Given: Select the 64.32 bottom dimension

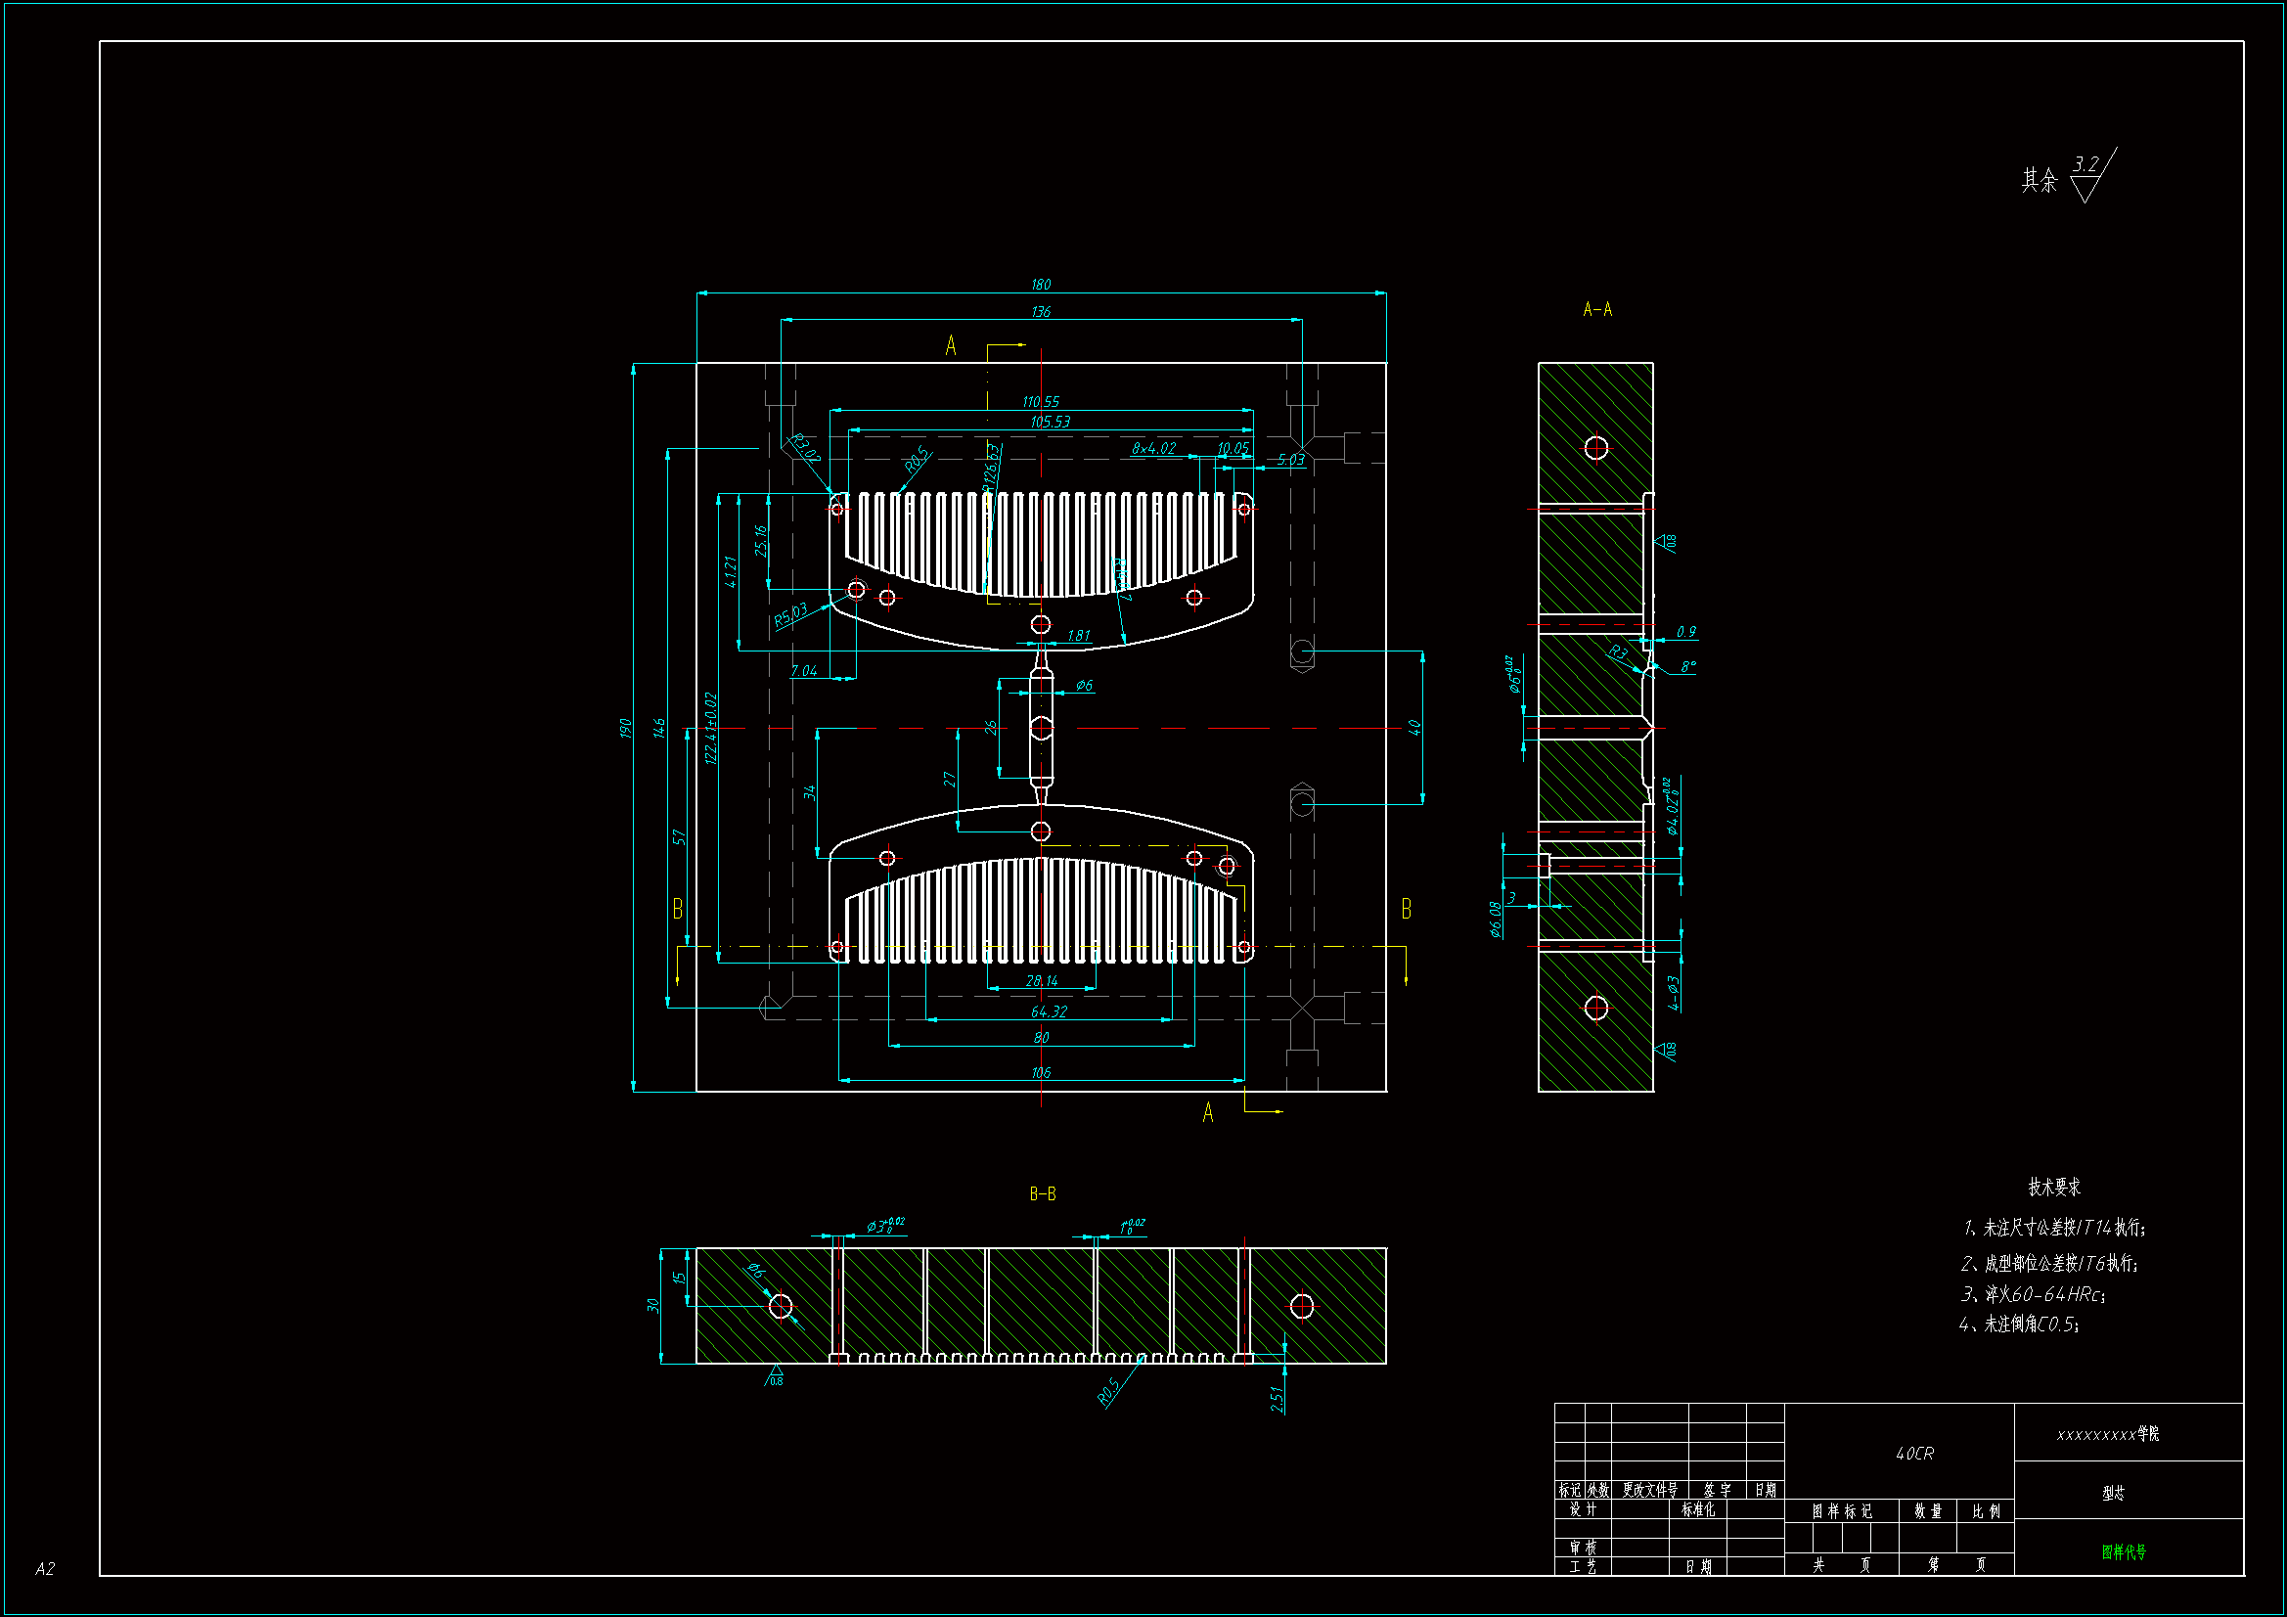Looking at the screenshot, I should click(1049, 1011).
